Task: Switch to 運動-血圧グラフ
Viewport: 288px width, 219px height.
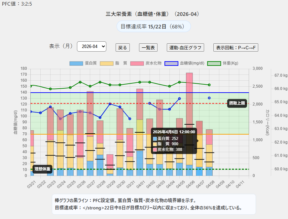Action: click(x=185, y=48)
